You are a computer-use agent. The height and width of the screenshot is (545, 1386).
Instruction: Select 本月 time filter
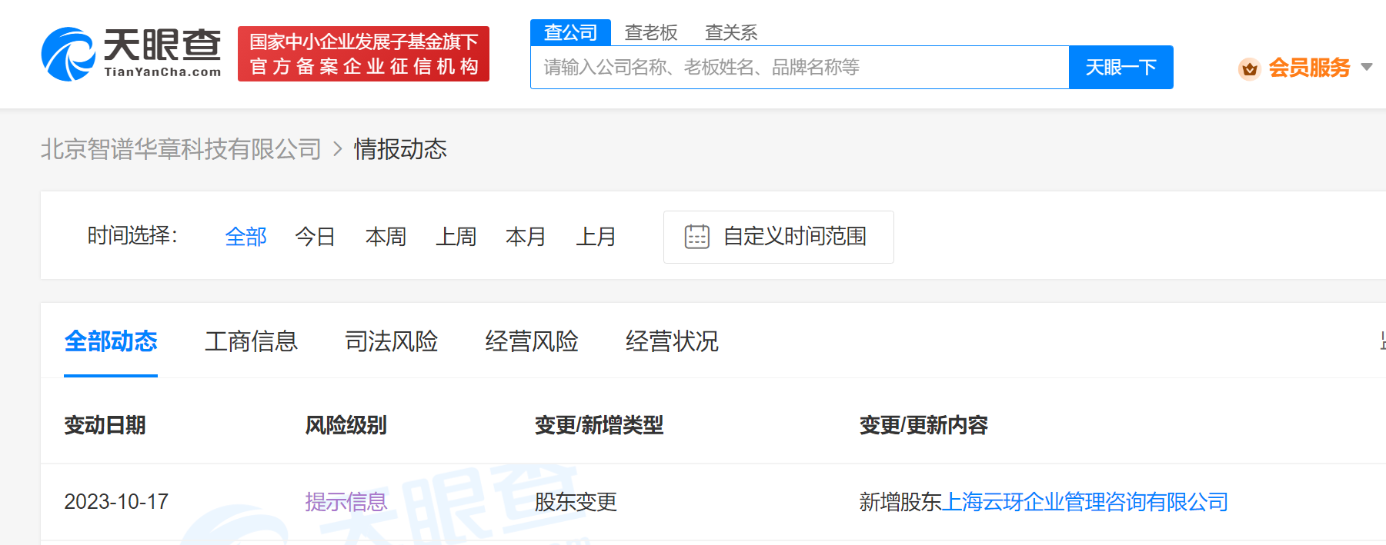coord(526,237)
